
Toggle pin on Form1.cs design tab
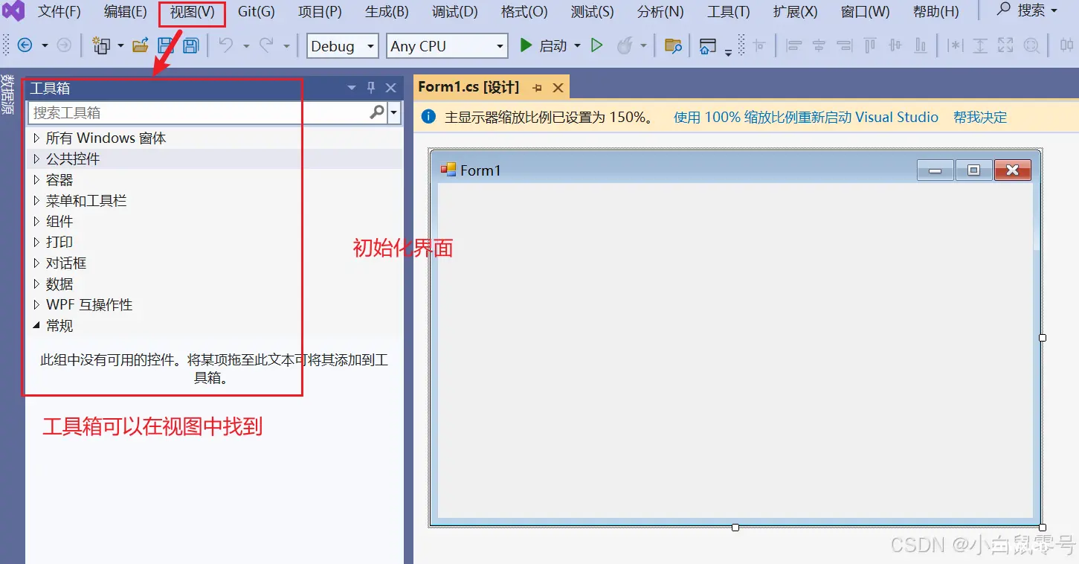tap(537, 88)
